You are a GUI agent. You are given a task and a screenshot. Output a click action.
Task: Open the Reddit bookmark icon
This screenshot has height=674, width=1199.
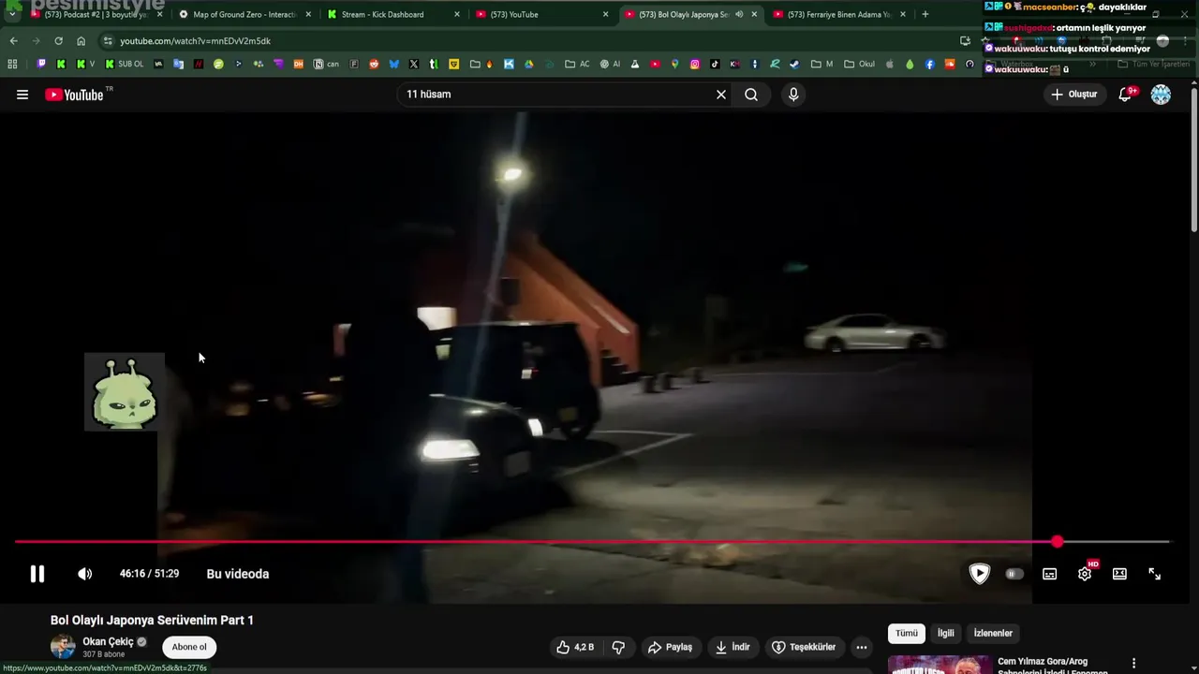374,65
